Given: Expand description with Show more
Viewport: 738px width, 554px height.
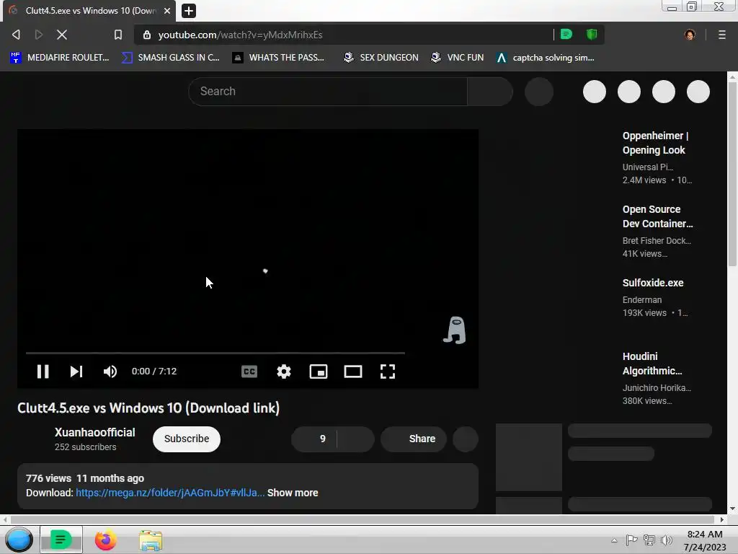Looking at the screenshot, I should click(x=293, y=493).
